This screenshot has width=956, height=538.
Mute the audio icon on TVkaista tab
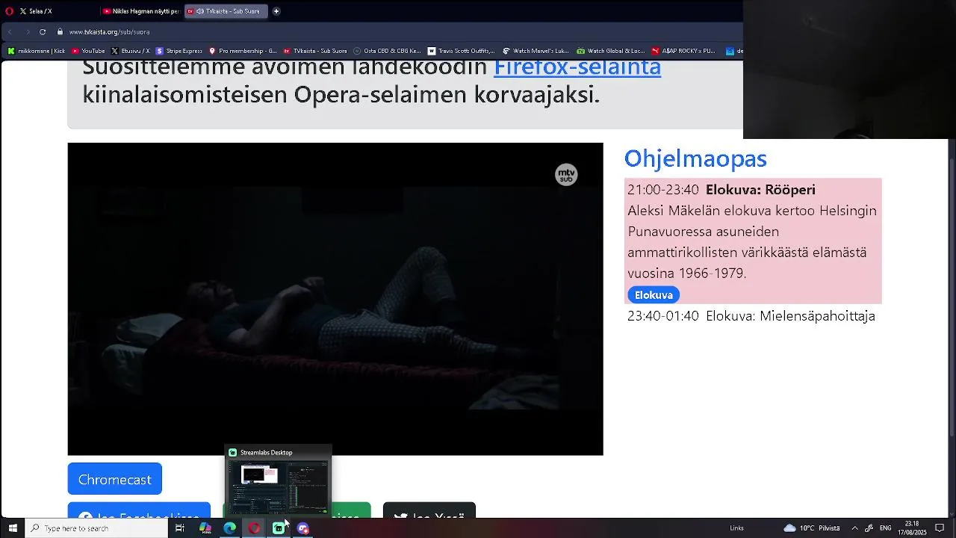[200, 11]
